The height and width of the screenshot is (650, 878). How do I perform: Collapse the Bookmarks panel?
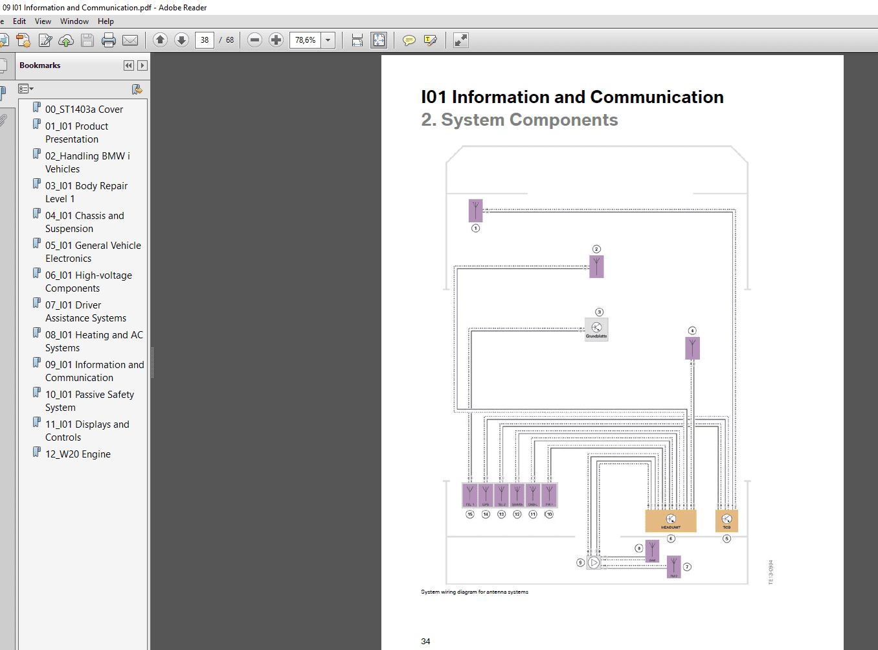(x=129, y=65)
